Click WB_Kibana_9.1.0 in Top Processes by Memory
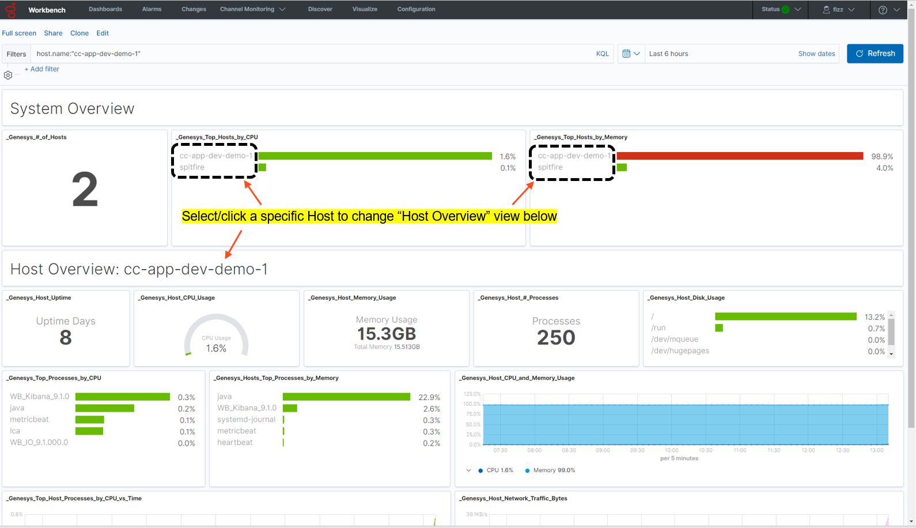The height and width of the screenshot is (528, 916). 247,408
